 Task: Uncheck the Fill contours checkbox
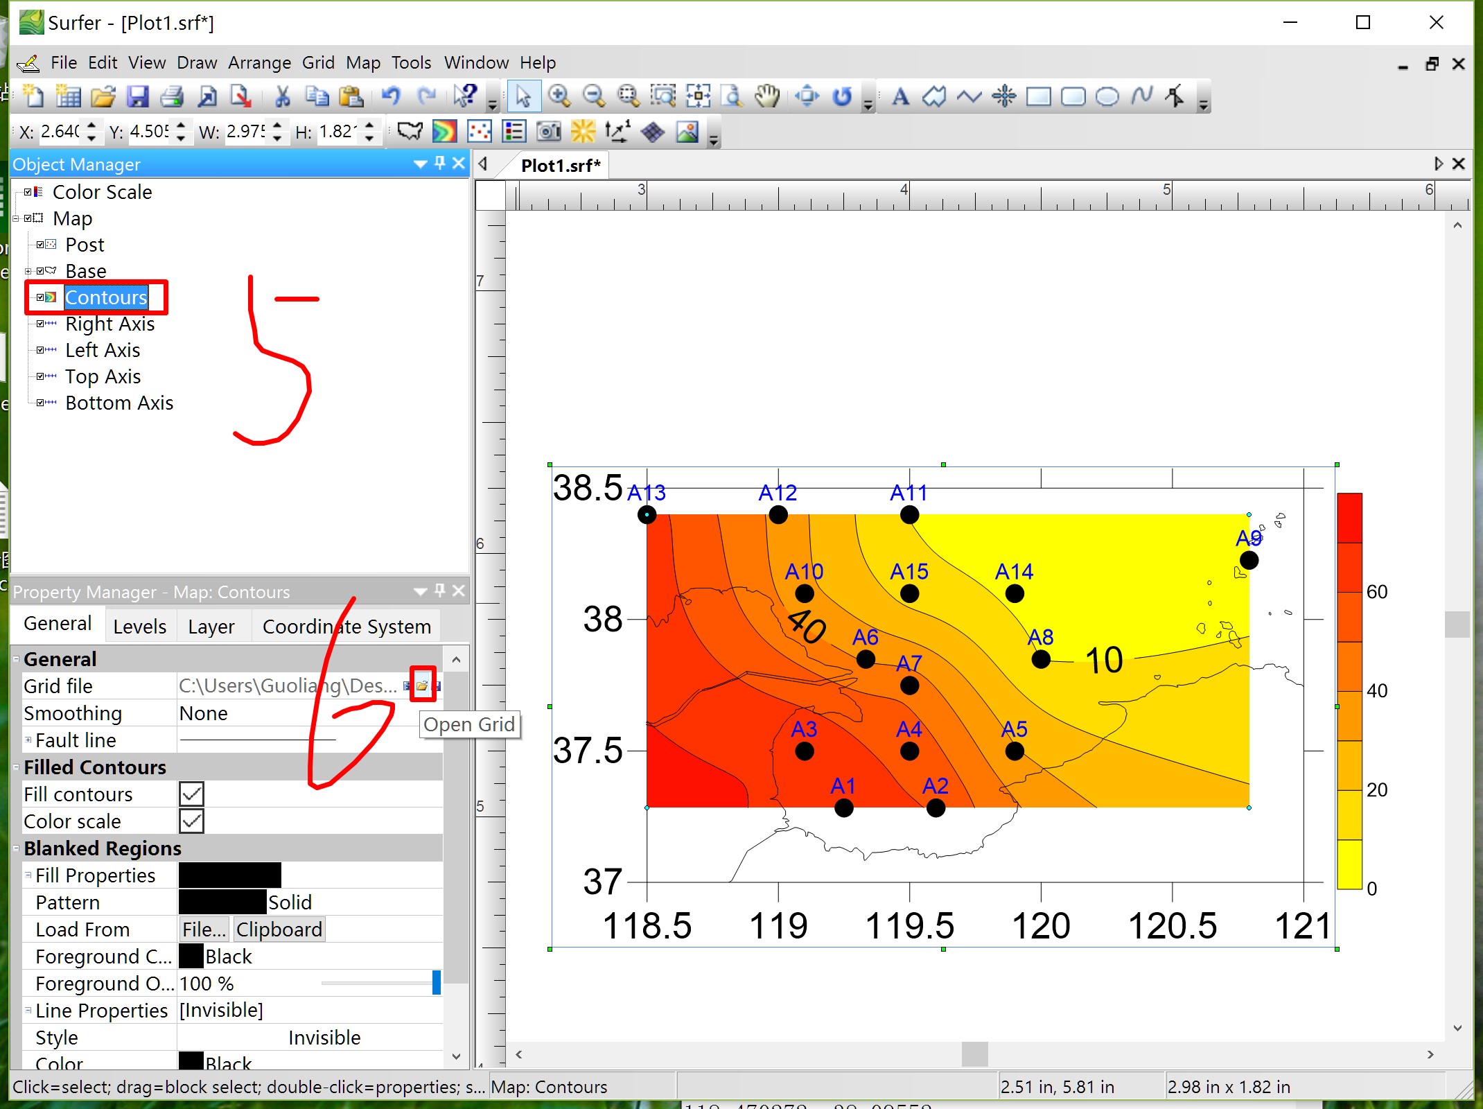click(x=191, y=794)
